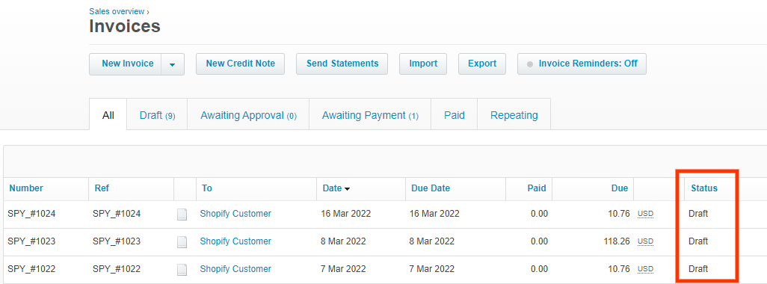Click date 8 Mar 2022 in Date column
Viewport: 767px width, 284px height.
[x=343, y=241]
